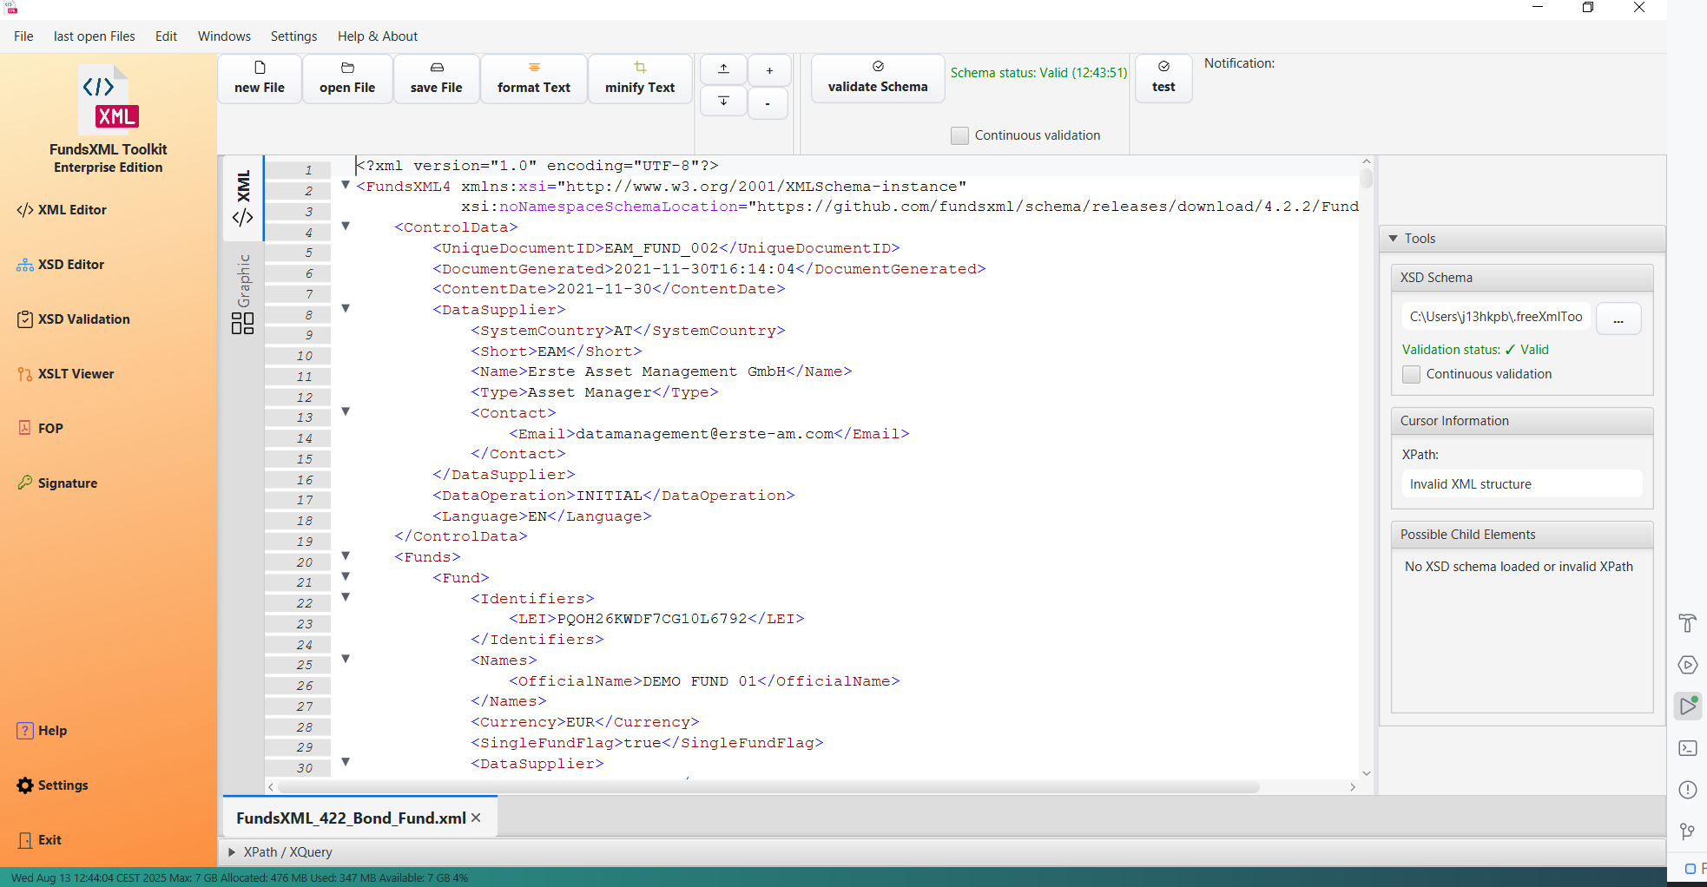The width and height of the screenshot is (1707, 887).
Task: Click the XPath value field
Action: [x=1521, y=484]
